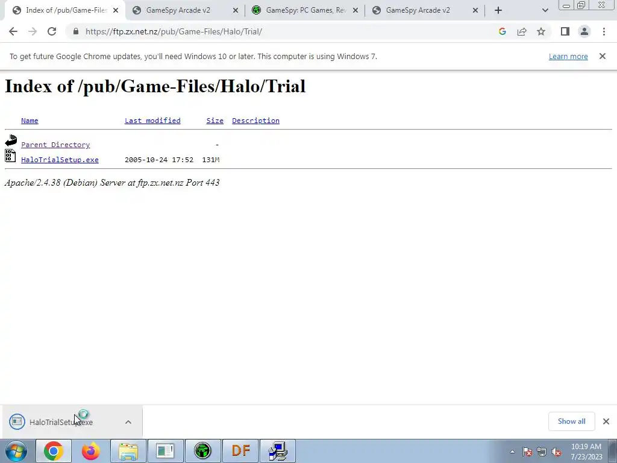This screenshot has height=463, width=617.
Task: Click the Google icon in address bar
Action: point(502,31)
